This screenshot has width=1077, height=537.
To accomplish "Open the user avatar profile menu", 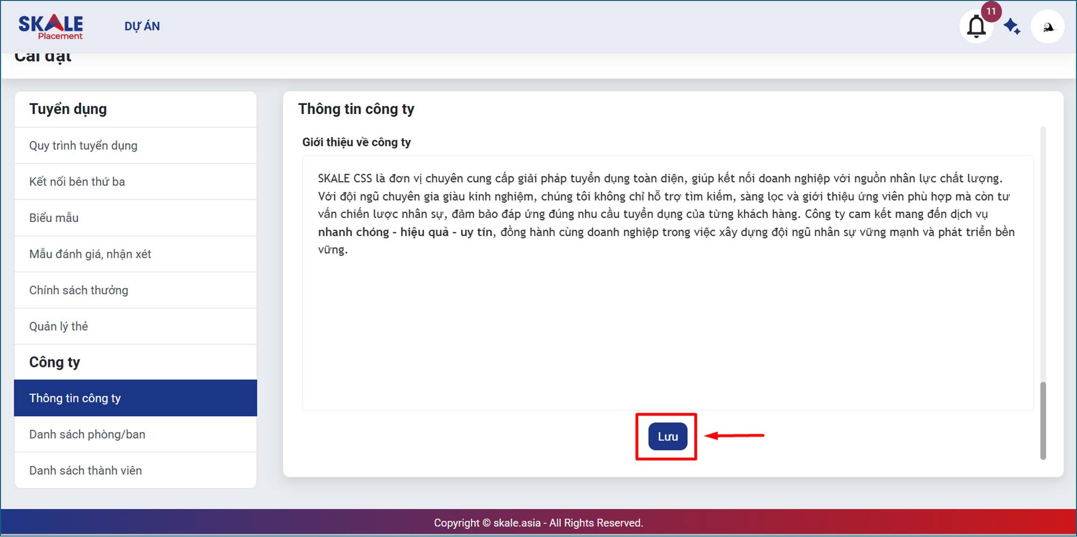I will click(x=1047, y=26).
